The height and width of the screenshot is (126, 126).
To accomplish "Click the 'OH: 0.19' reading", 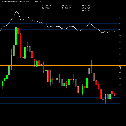I will (x=86, y=8).
